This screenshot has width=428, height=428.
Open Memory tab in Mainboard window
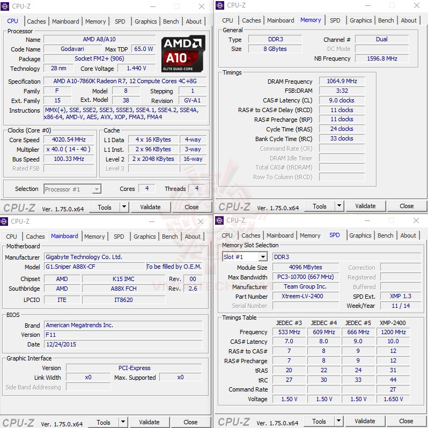coord(94,237)
